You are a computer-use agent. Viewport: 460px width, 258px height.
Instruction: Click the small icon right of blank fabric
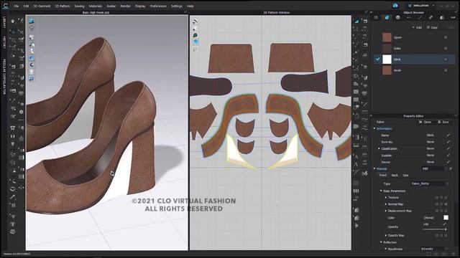(446, 59)
